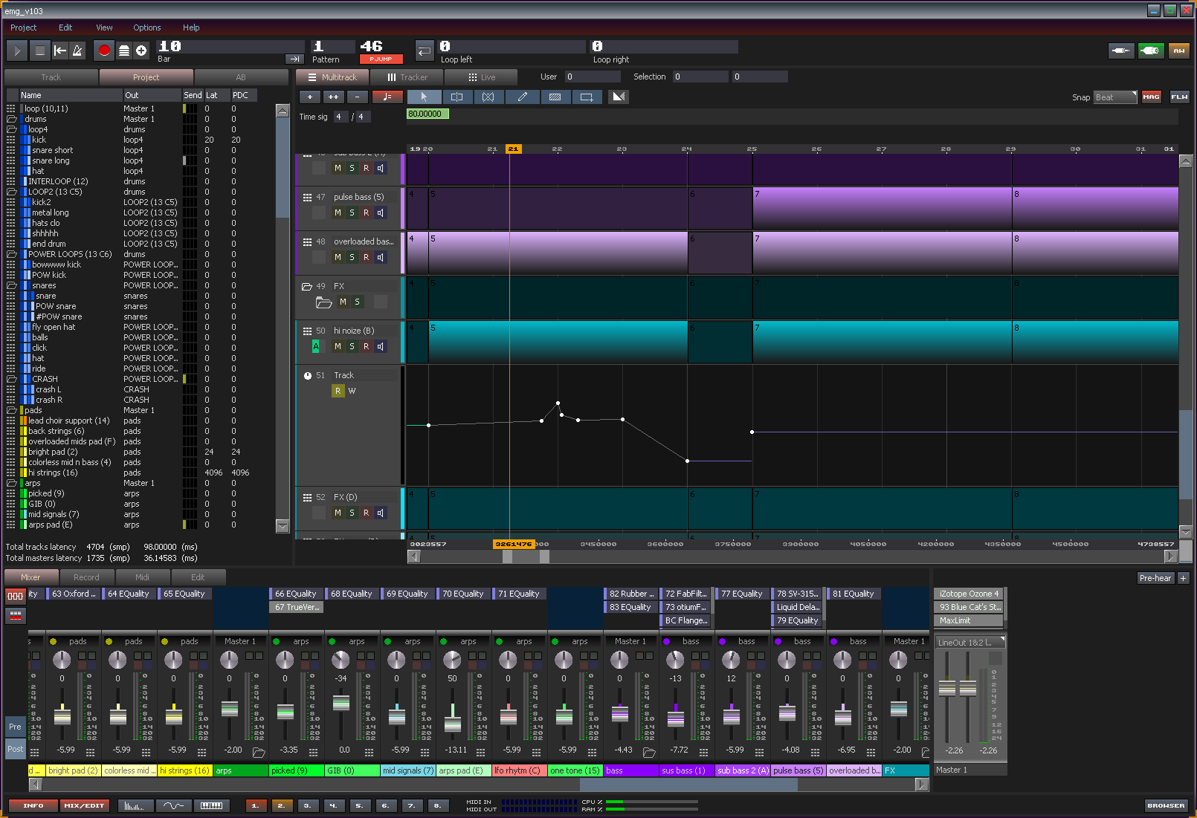Adjust the picked (9) channel fader
The width and height of the screenshot is (1197, 818).
pos(285,712)
